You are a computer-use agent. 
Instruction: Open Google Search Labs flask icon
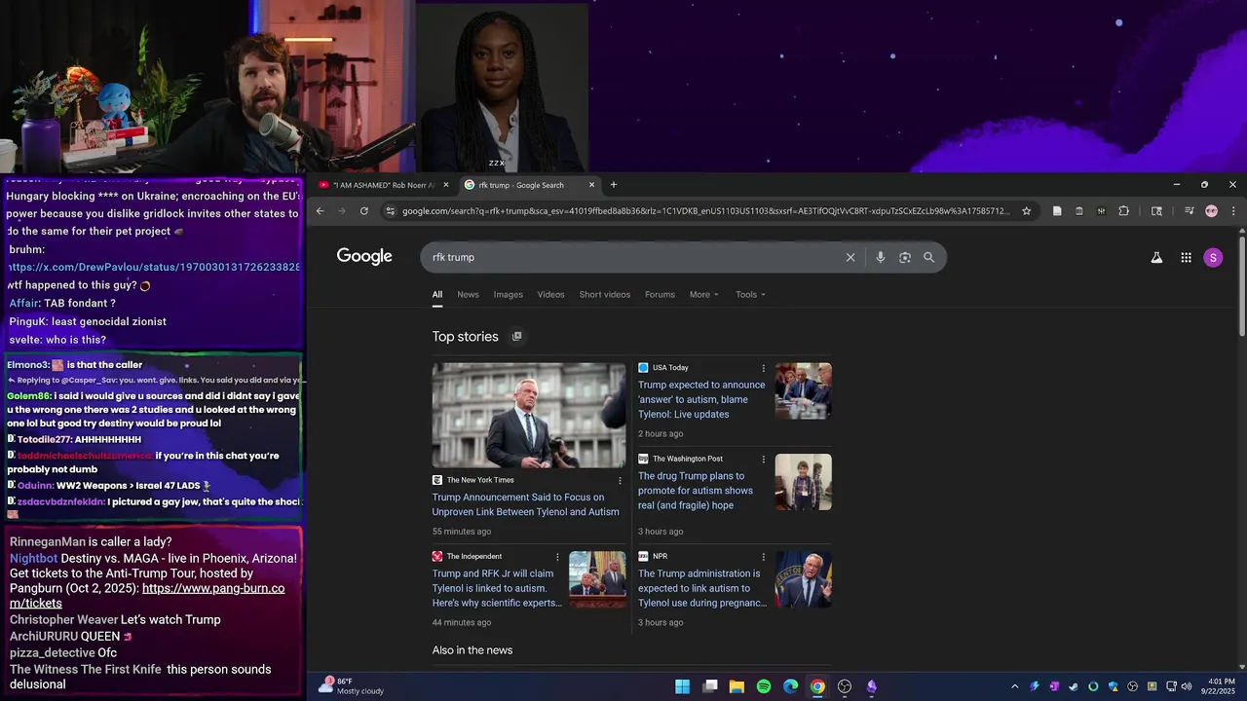click(1156, 257)
